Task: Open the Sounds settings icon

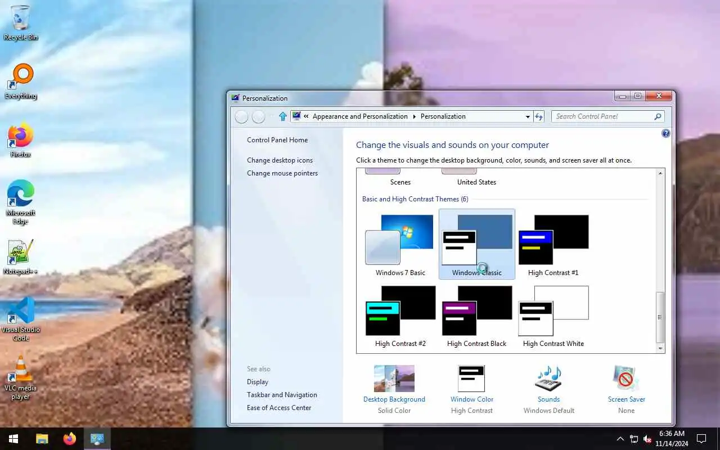Action: click(548, 378)
